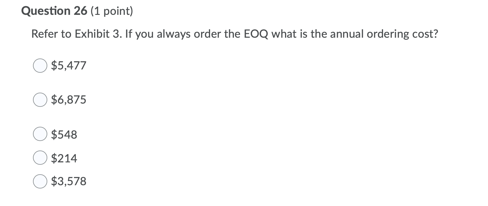Click the $6,875 answer label text

(x=69, y=100)
